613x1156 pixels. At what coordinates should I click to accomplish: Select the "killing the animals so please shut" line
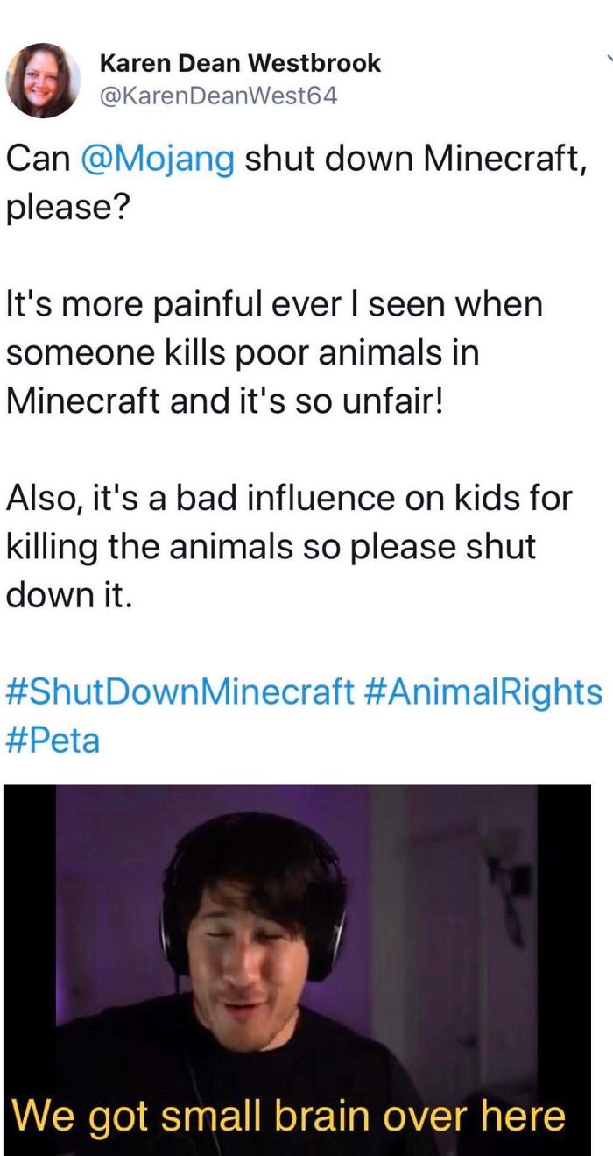click(271, 547)
